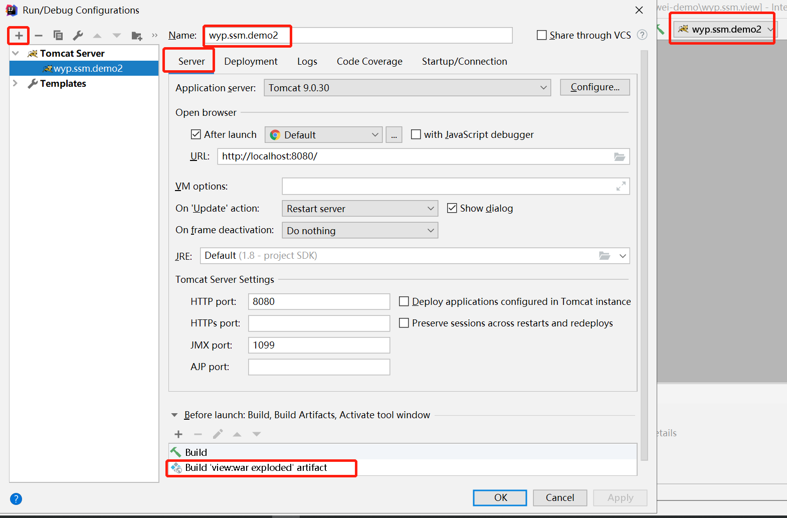The image size is (787, 518).
Task: Click the HTTPs port field
Action: [x=319, y=323]
